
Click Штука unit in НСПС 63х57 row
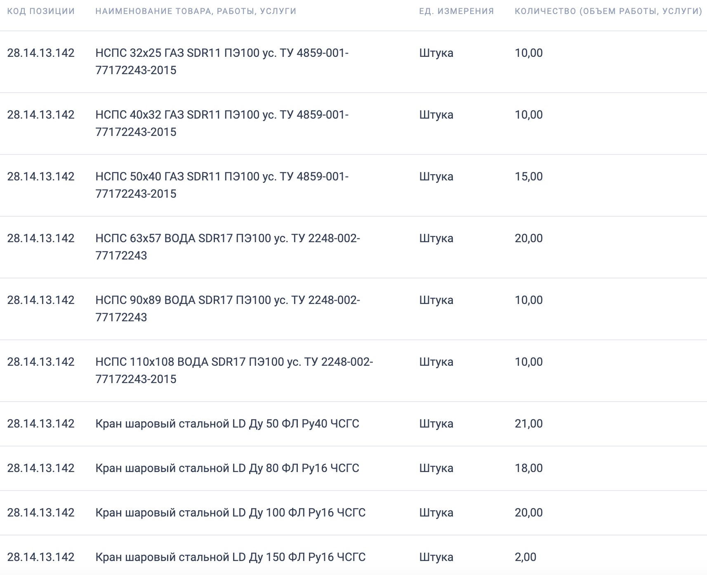(x=436, y=238)
